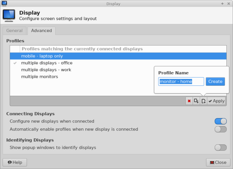Click the create new profile icon
This screenshot has height=169, width=233.
[x=203, y=101]
